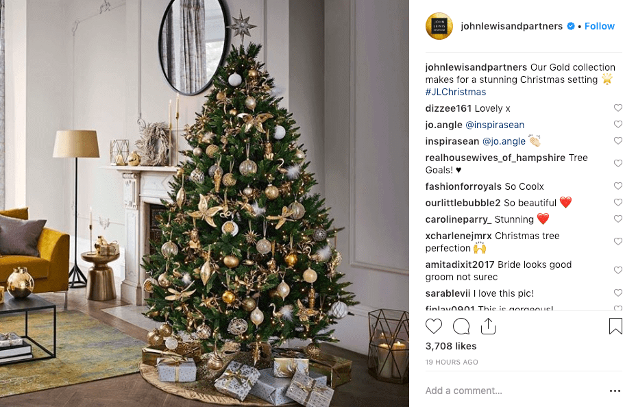Like the post with the heart icon
Viewport: 636px width, 407px height.
point(434,326)
